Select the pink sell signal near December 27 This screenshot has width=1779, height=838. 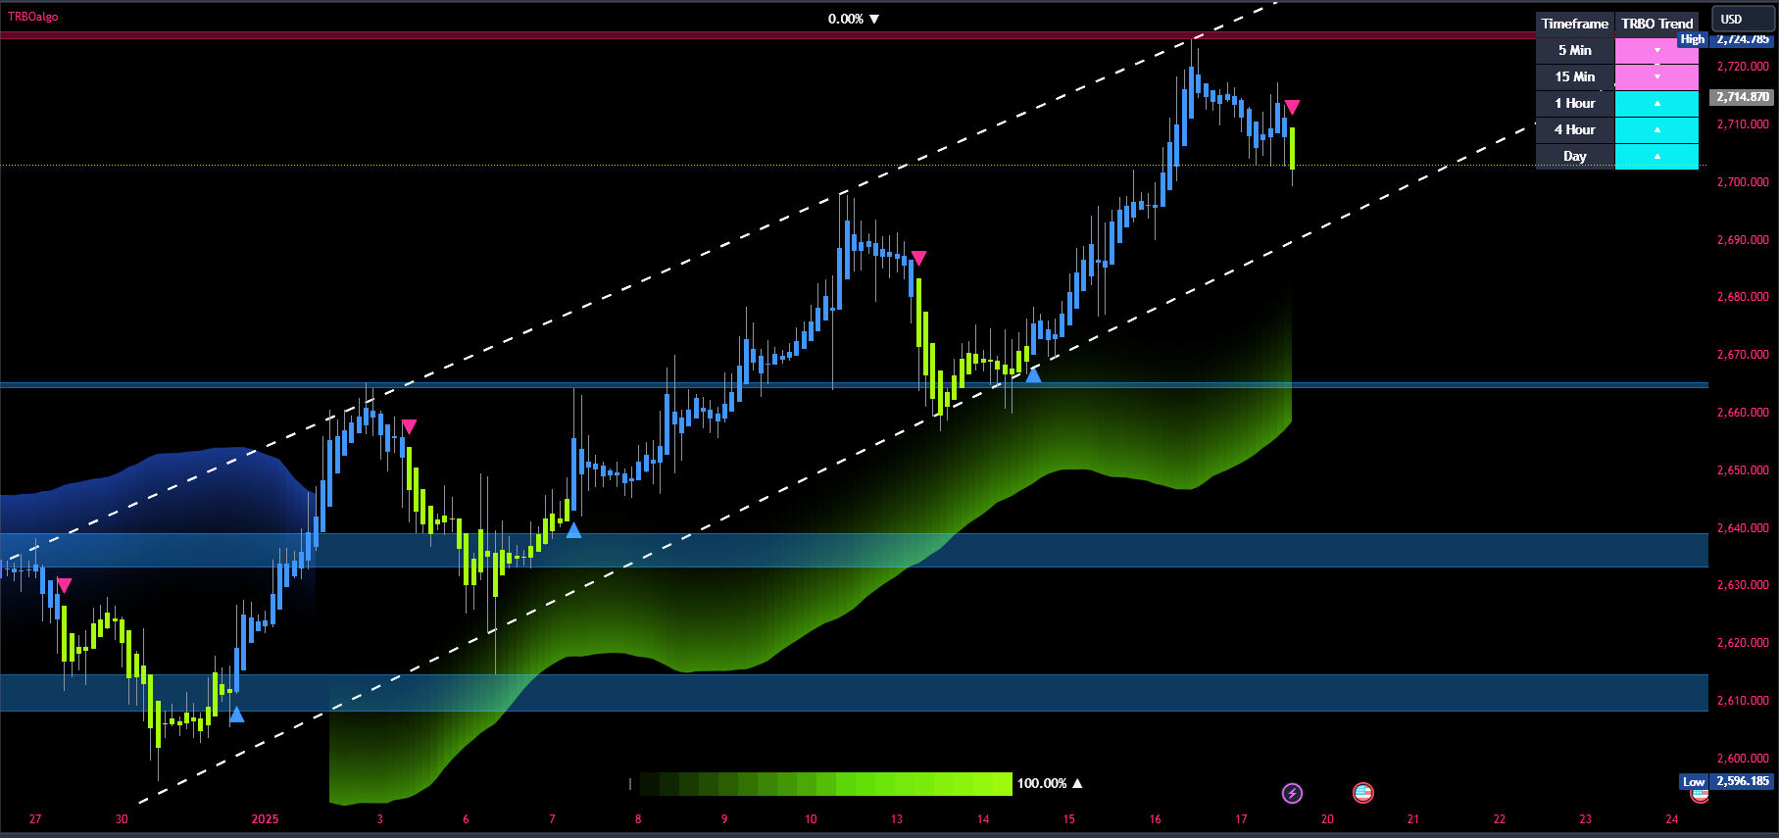65,585
